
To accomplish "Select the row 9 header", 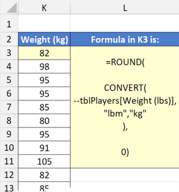I will (9, 134).
